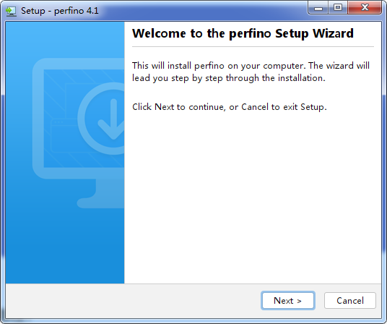Click the small window graphic inside monitor illustration
387x324 pixels.
tap(66, 136)
